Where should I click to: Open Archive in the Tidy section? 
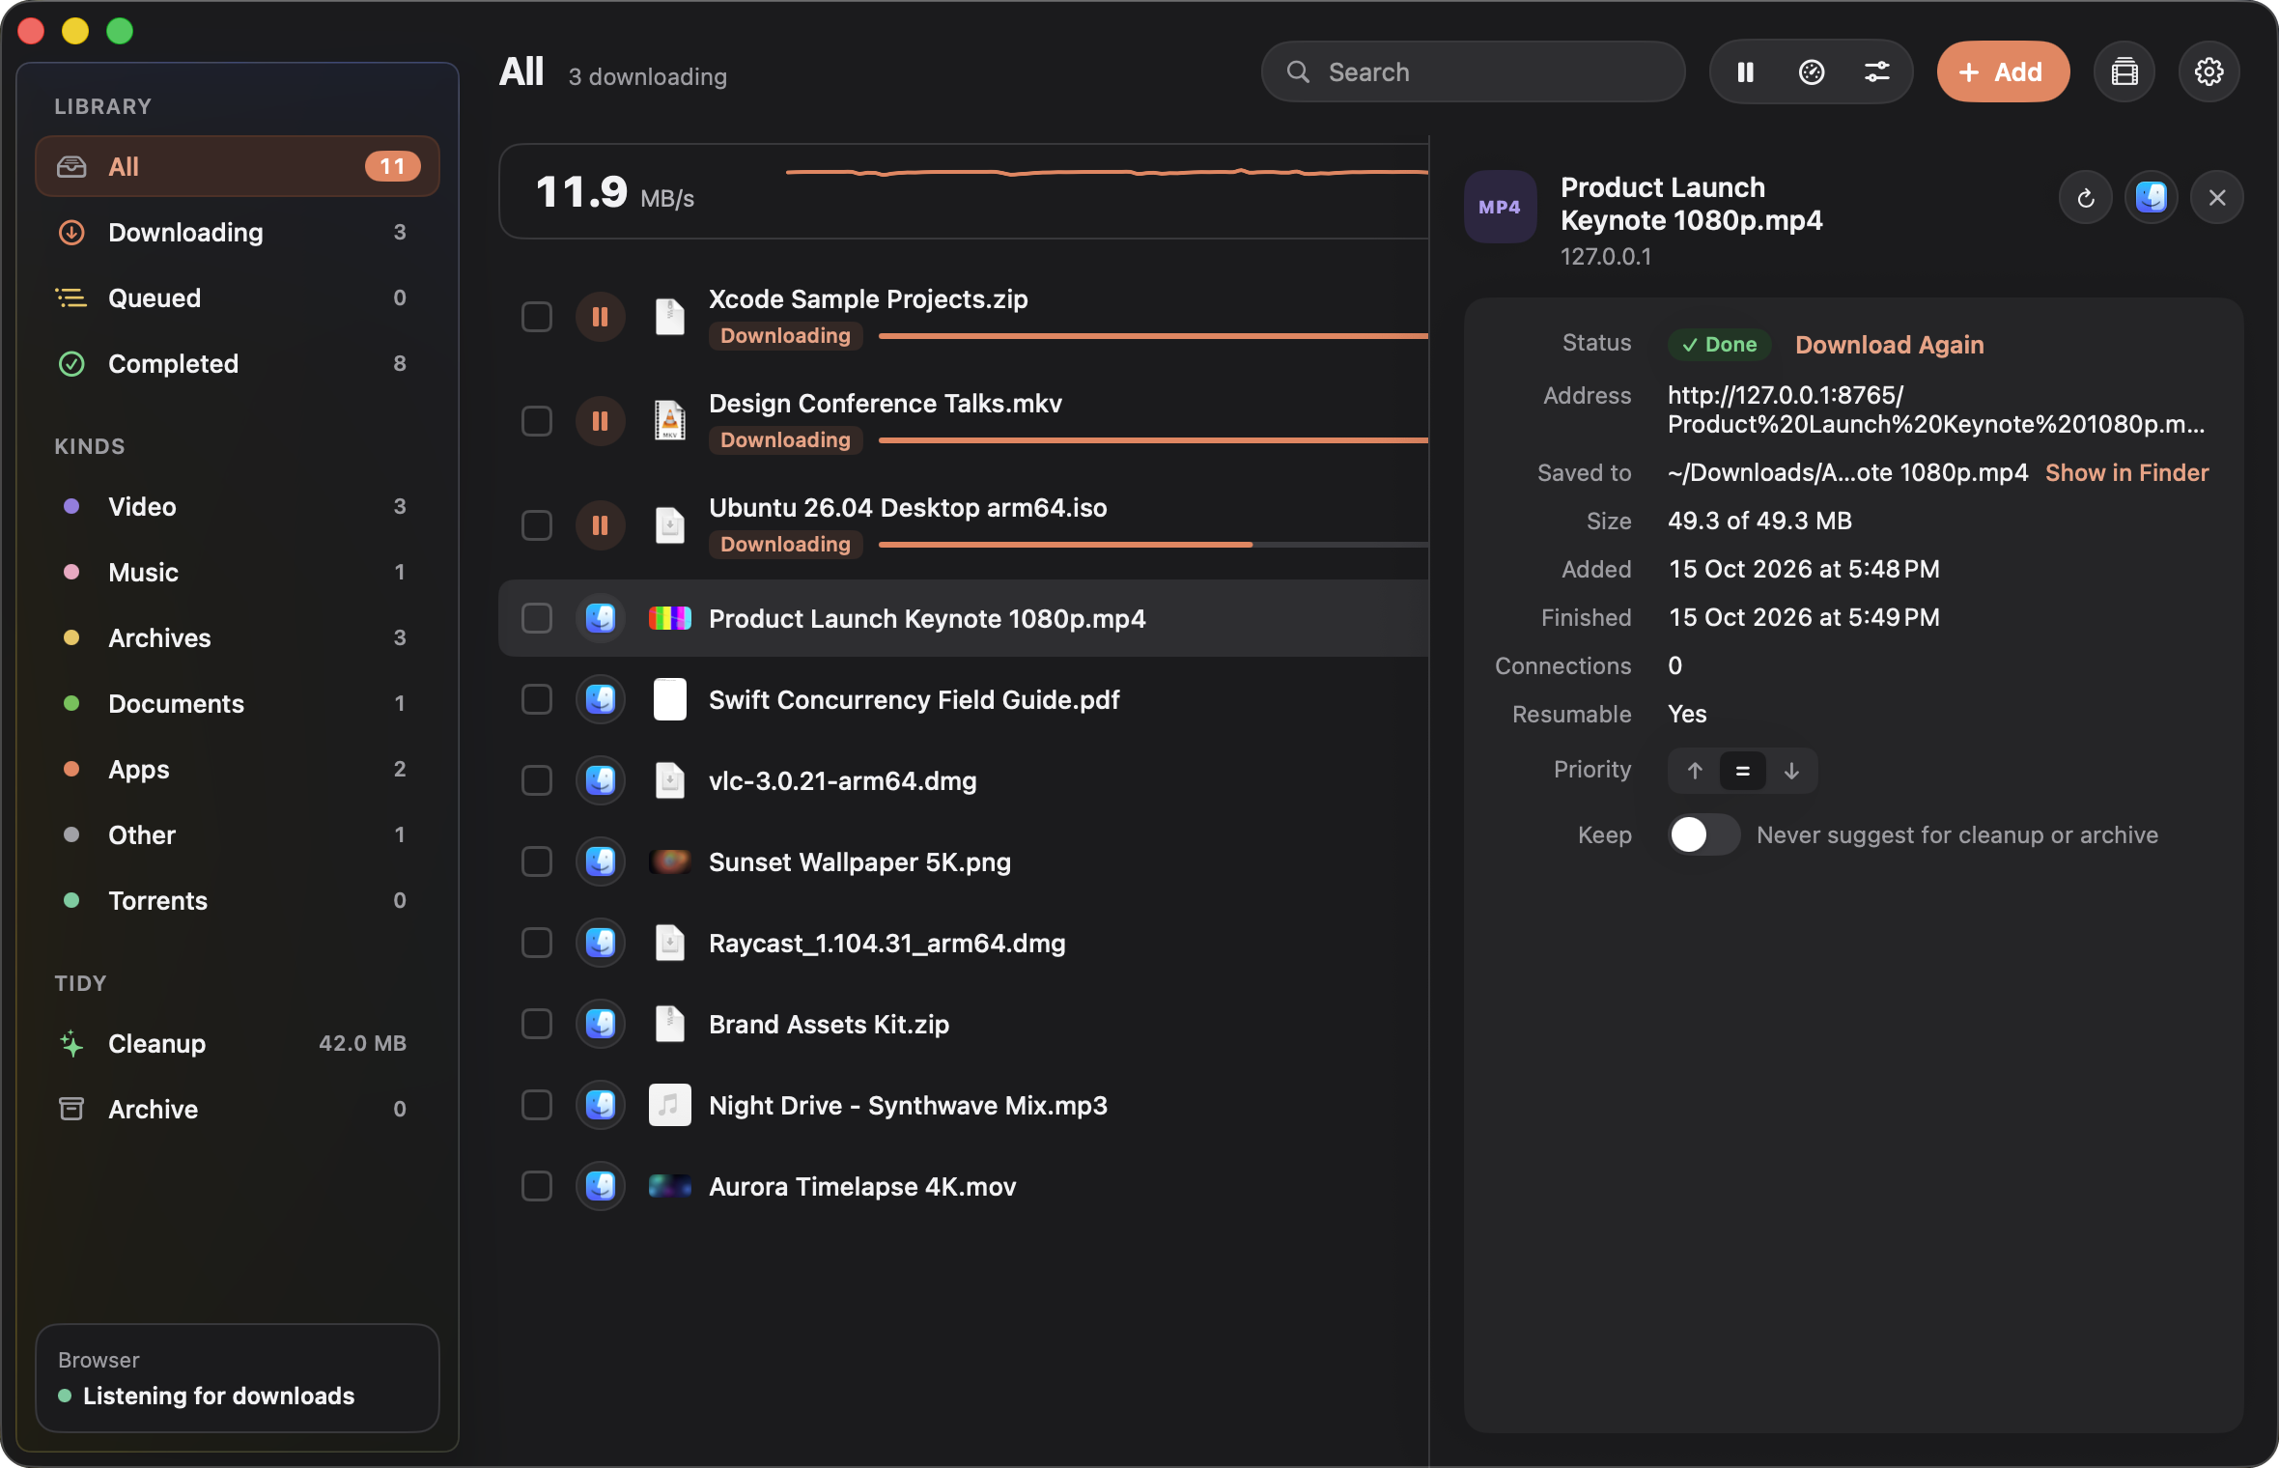coord(238,1109)
